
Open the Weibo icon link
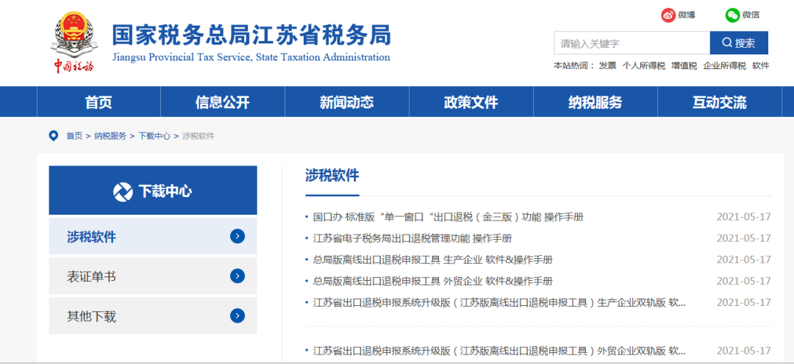pos(668,15)
